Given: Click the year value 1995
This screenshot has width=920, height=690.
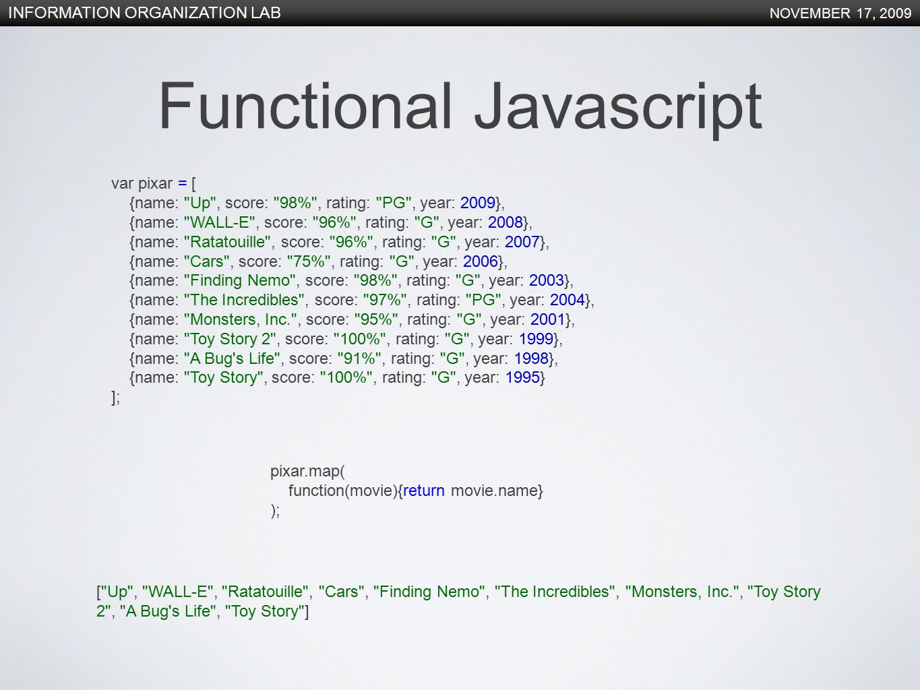Looking at the screenshot, I should coord(523,377).
